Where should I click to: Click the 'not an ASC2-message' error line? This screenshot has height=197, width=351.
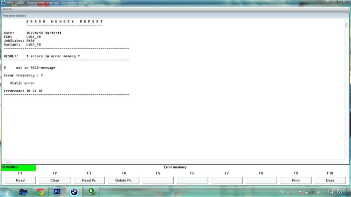click(29, 68)
